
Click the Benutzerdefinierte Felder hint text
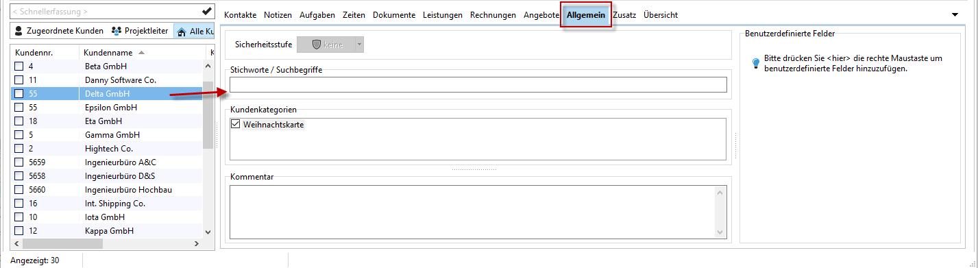853,64
